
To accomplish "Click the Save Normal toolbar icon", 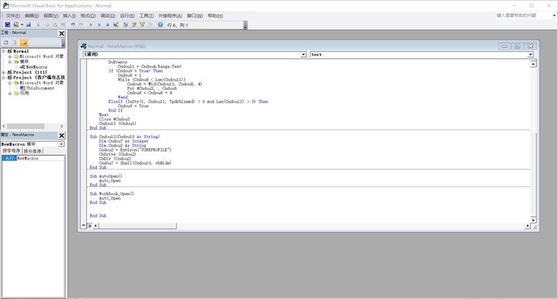I will 28,25.
